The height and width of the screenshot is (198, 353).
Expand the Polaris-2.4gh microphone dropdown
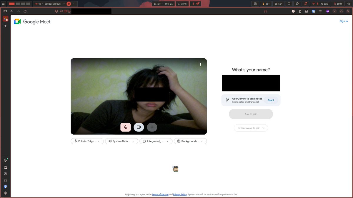pyautogui.click(x=87, y=141)
